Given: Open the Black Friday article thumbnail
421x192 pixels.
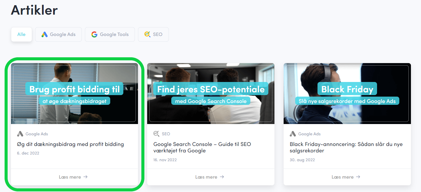Looking at the screenshot, I should [x=347, y=94].
